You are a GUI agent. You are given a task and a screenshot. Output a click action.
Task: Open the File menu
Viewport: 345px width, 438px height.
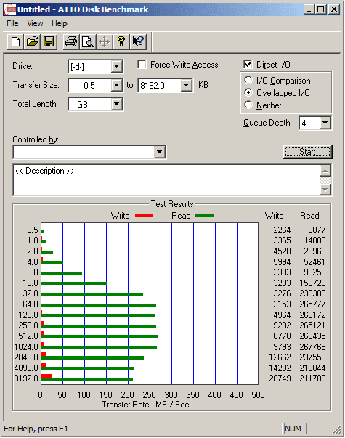point(12,23)
